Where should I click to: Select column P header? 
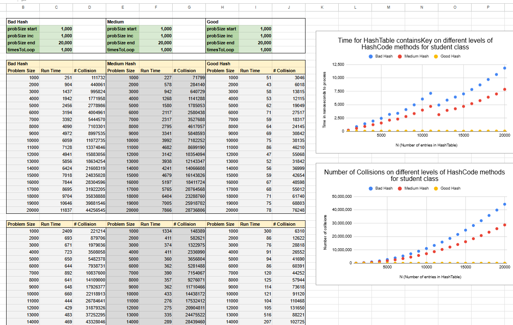[x=488, y=7]
